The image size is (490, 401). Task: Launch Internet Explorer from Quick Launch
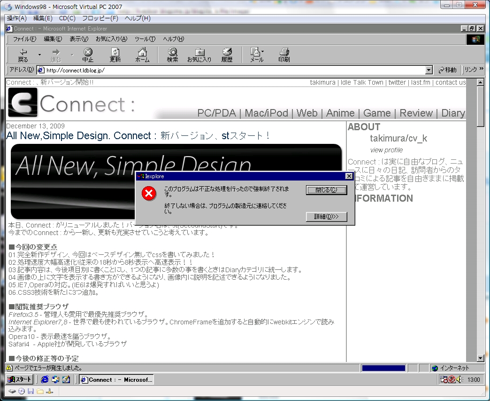(45, 380)
